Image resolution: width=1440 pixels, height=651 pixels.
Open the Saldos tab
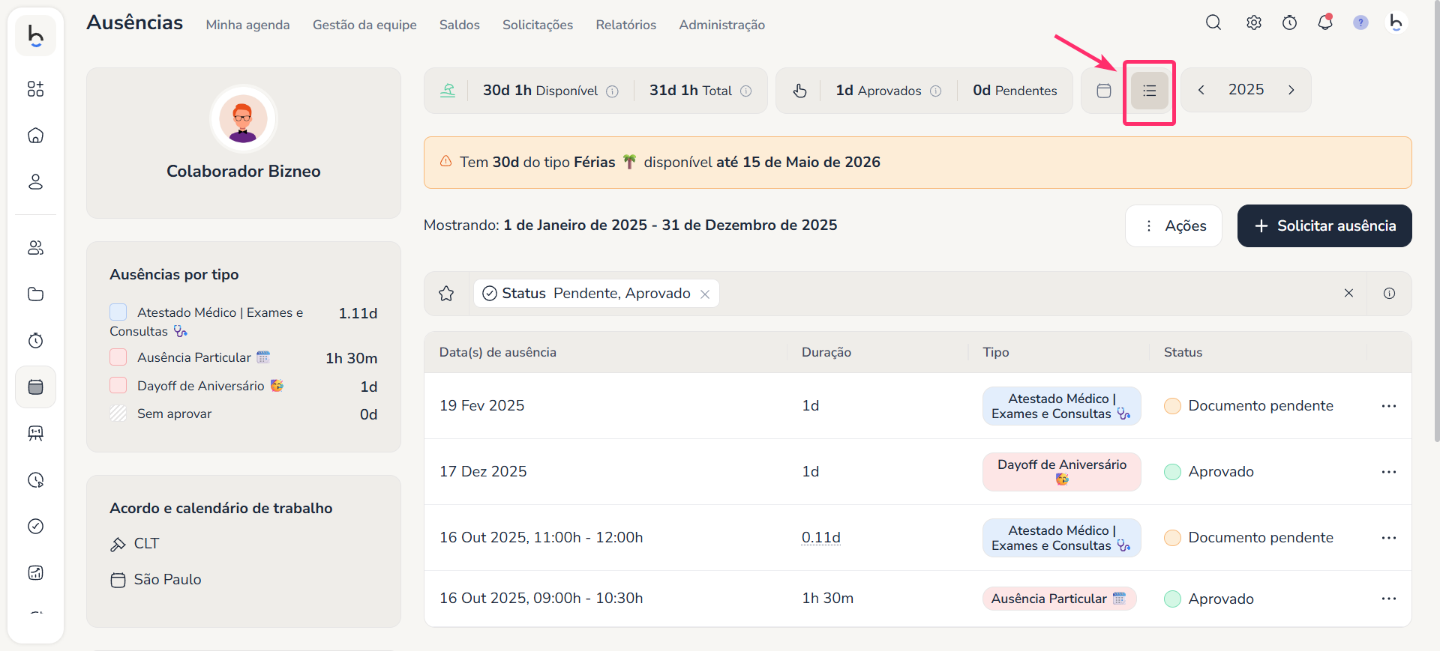tap(459, 25)
